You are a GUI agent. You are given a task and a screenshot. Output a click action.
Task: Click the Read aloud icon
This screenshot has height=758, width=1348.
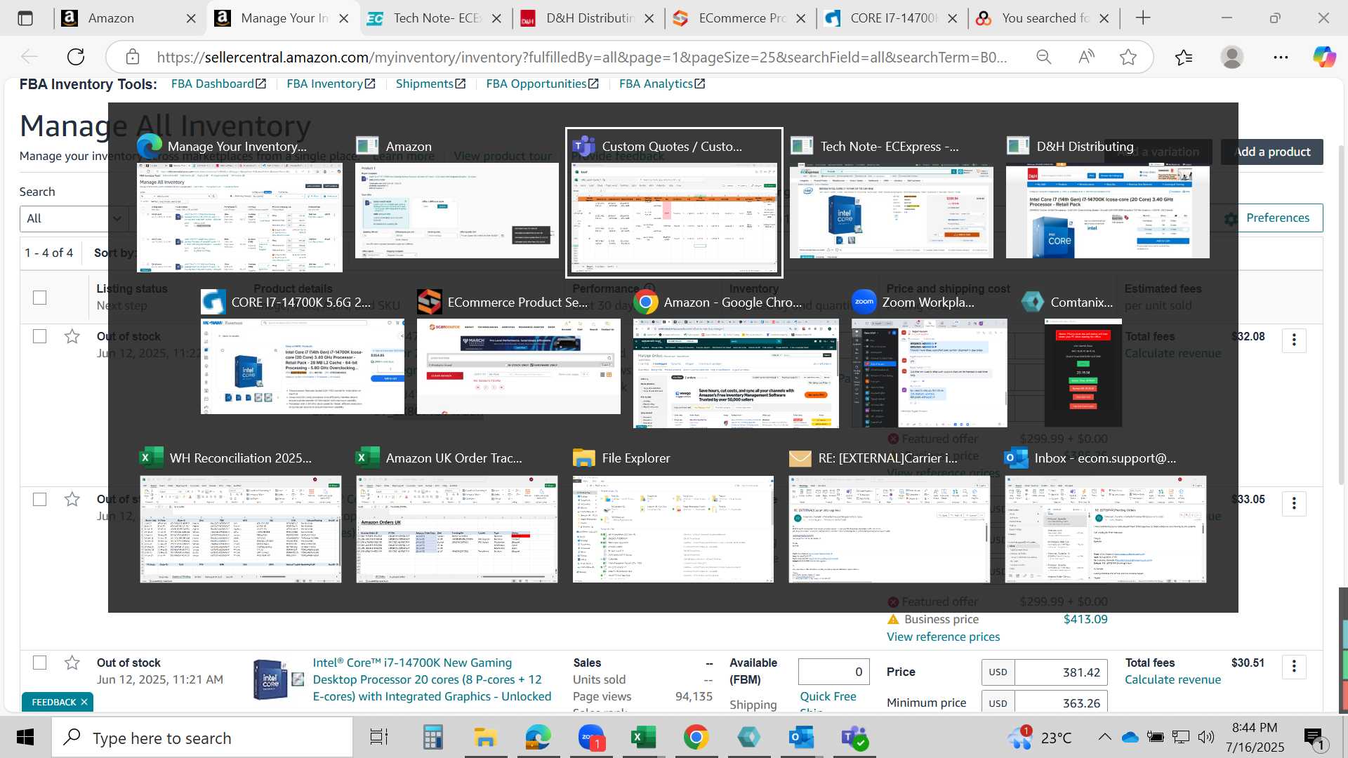(1086, 57)
